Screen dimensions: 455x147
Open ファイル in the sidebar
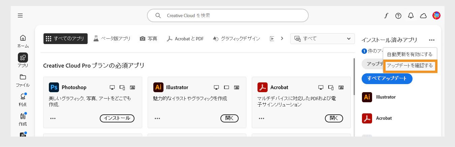coord(23,80)
